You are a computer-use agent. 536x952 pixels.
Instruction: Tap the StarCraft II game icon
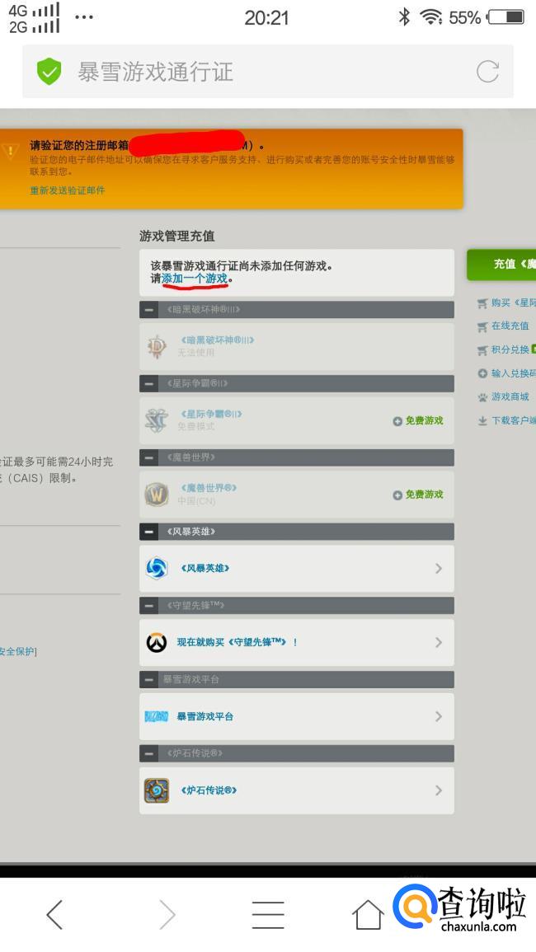pyautogui.click(x=157, y=420)
